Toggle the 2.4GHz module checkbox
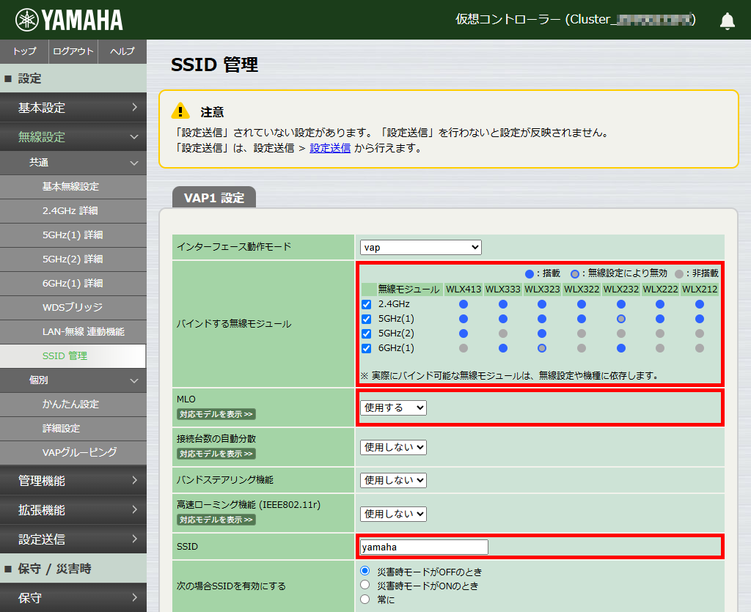The image size is (751, 612). (x=367, y=304)
